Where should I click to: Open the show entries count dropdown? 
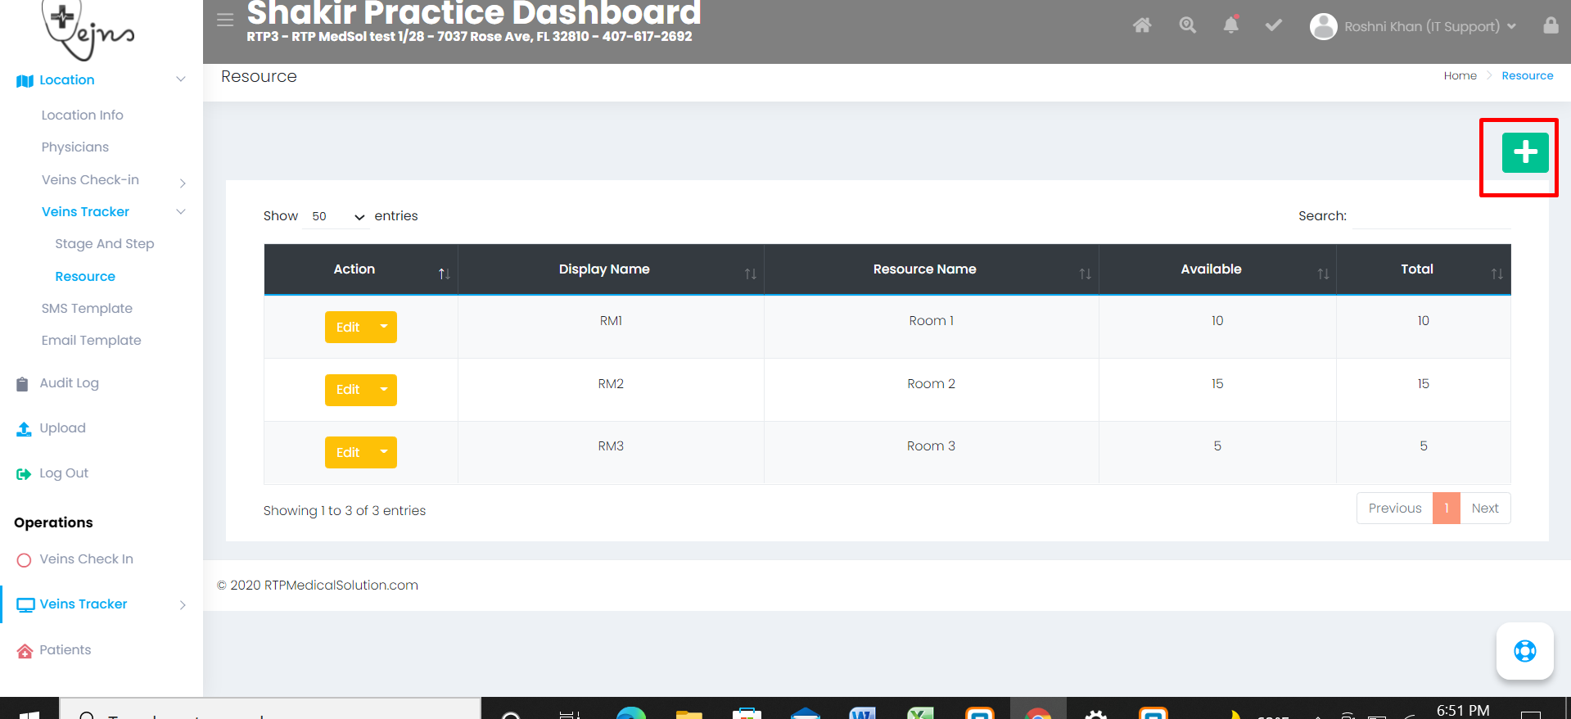[336, 216]
